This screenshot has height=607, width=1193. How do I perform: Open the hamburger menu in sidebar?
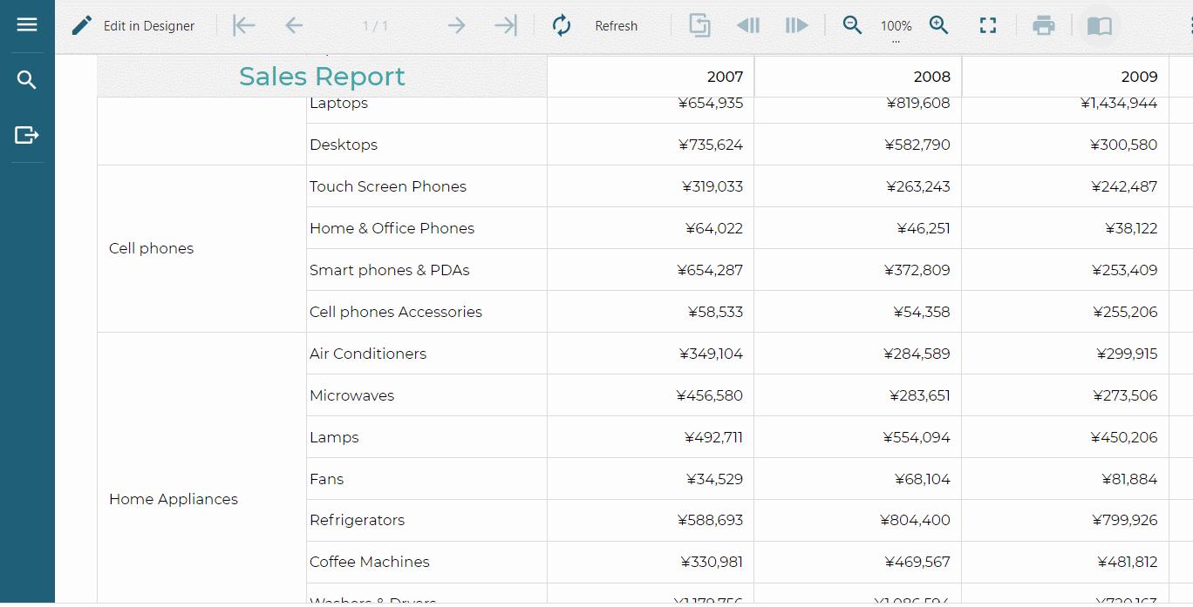coord(27,24)
